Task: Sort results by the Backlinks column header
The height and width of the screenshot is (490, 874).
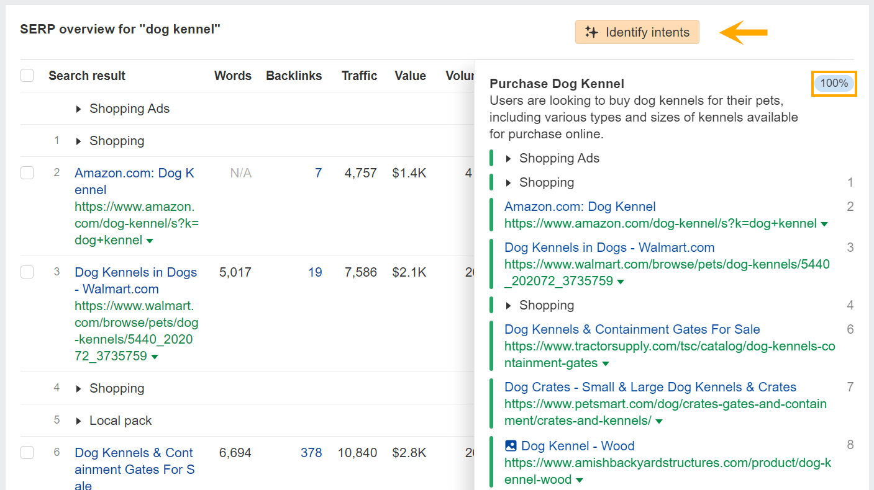Action: coord(294,75)
